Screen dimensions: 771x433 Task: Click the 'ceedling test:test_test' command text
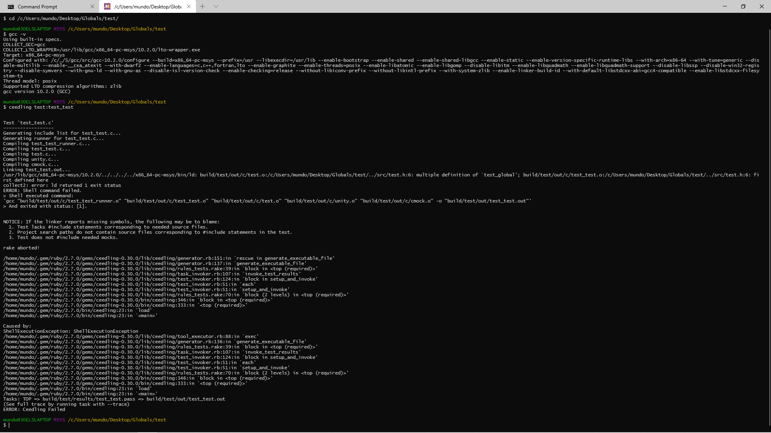41,107
